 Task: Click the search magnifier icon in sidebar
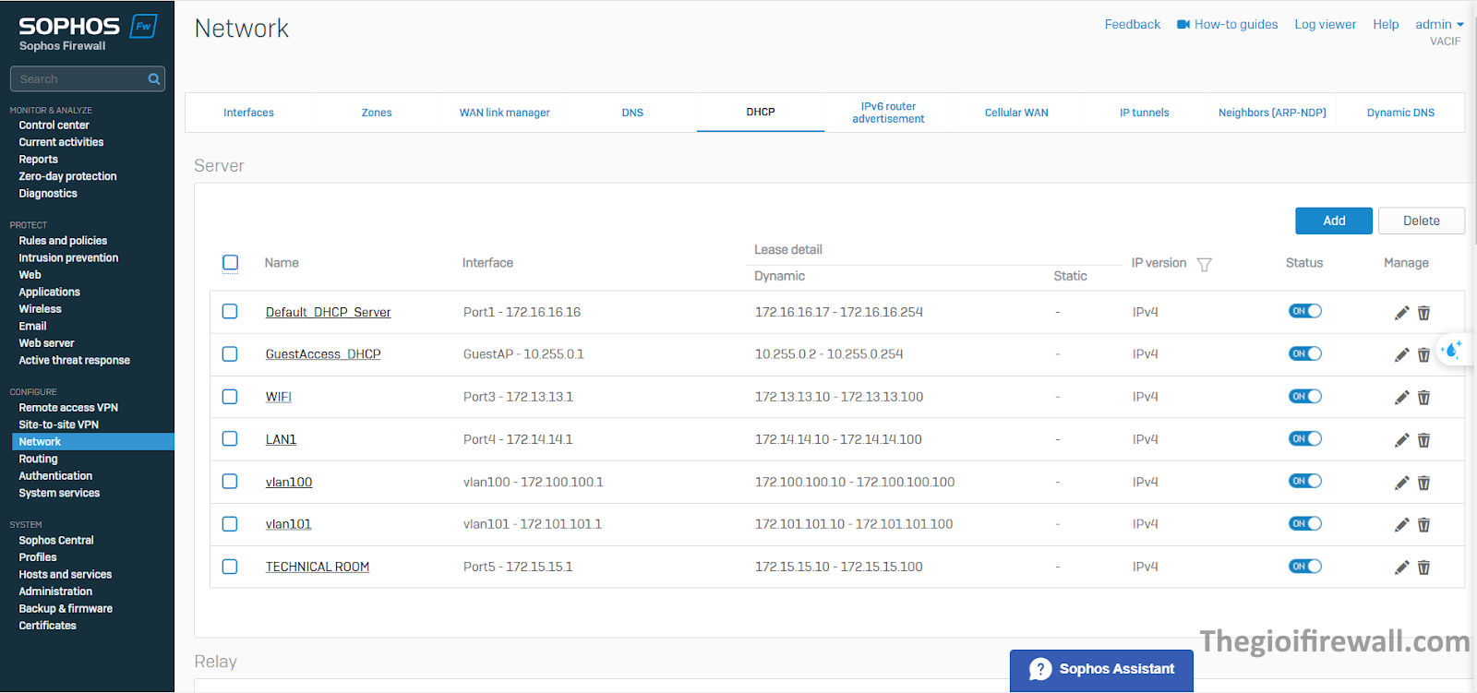tap(154, 79)
